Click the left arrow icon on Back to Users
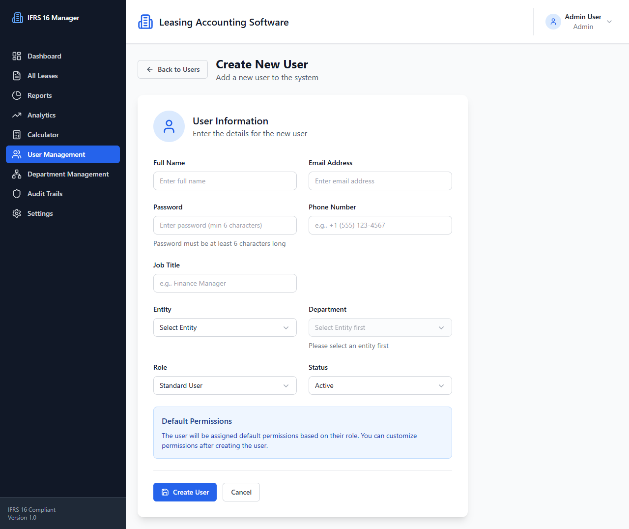The image size is (629, 529). coord(150,69)
